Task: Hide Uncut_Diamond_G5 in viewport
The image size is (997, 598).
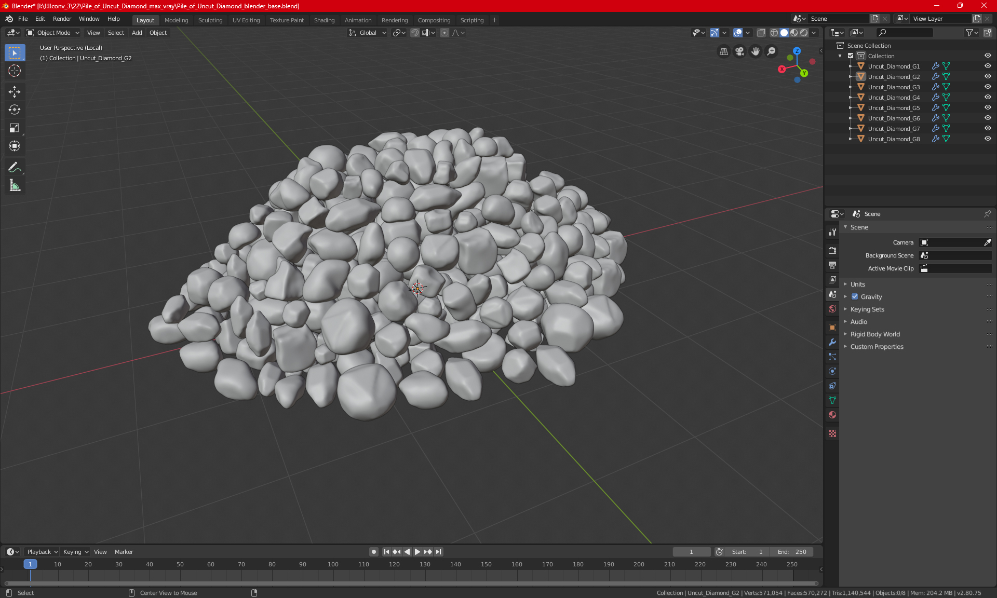Action: click(988, 107)
